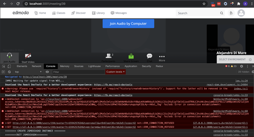Clear the console with the clear icon
The width and height of the screenshot is (254, 137).
tap(10, 72)
